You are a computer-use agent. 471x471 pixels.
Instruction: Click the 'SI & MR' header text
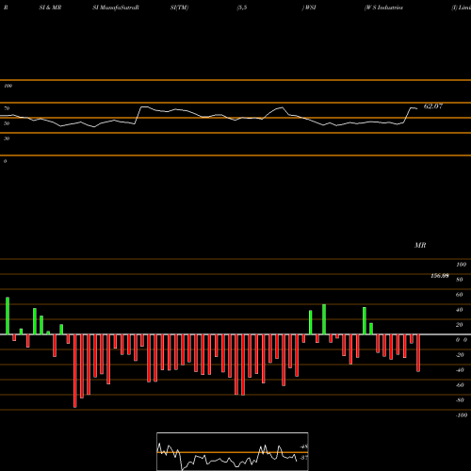[x=50, y=8]
